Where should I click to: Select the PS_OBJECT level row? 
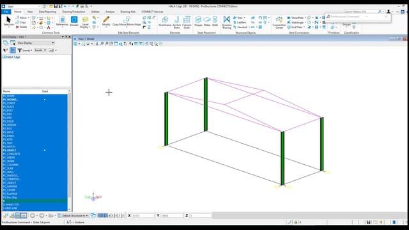[x=35, y=150]
